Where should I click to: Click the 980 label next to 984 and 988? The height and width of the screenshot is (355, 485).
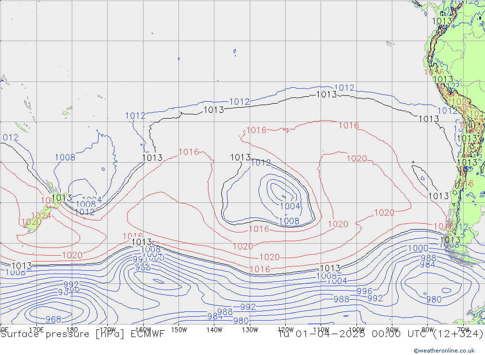(x=241, y=321)
